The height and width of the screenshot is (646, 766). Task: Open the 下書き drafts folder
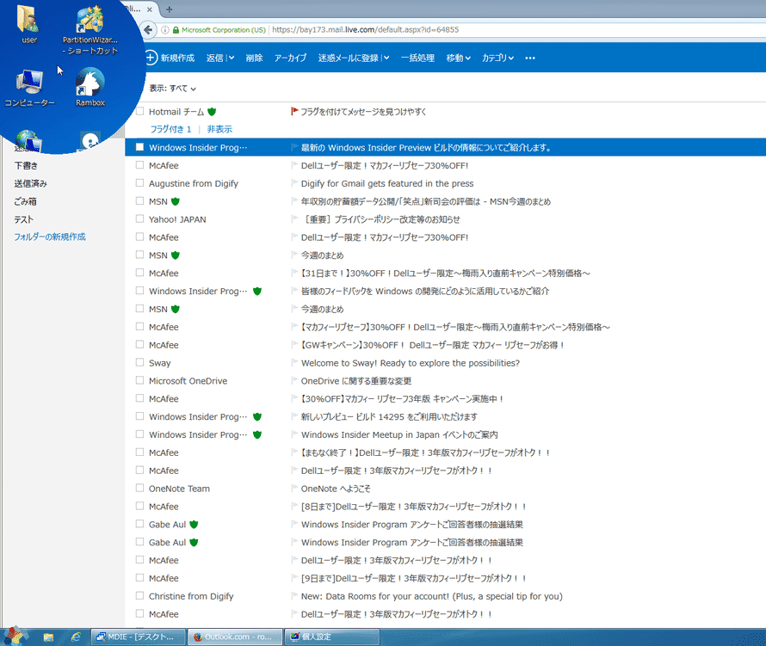[26, 165]
